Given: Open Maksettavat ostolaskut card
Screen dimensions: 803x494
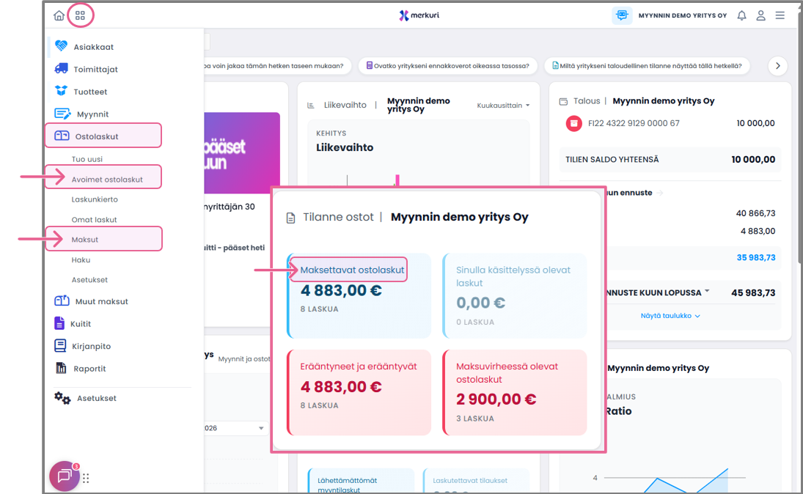Looking at the screenshot, I should click(x=359, y=295).
